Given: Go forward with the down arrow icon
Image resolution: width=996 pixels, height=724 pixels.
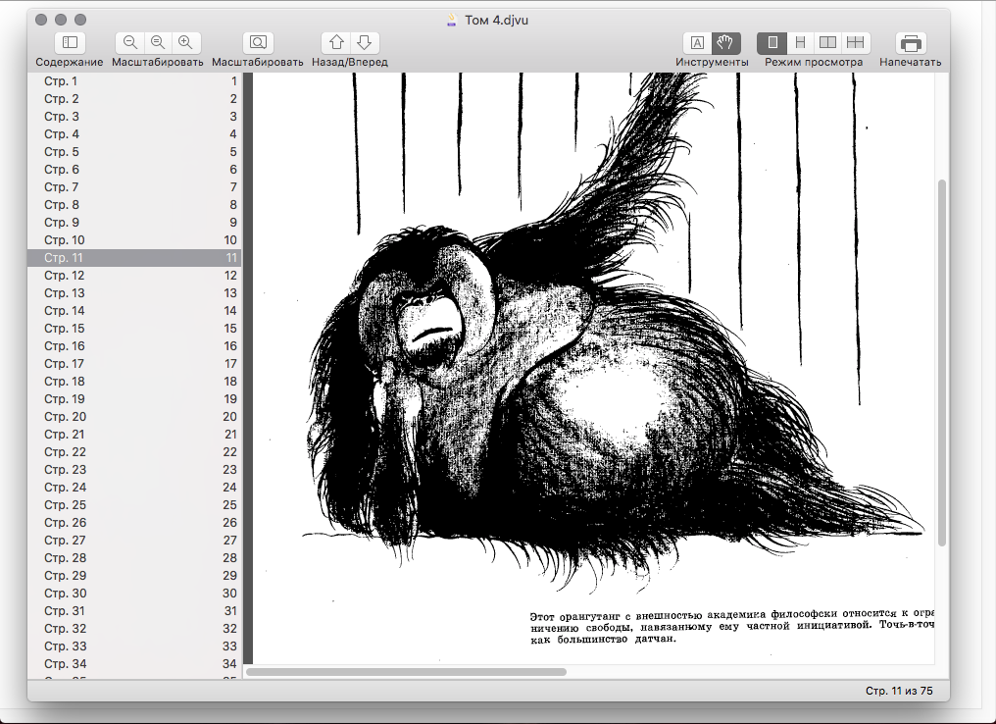Looking at the screenshot, I should [x=364, y=42].
